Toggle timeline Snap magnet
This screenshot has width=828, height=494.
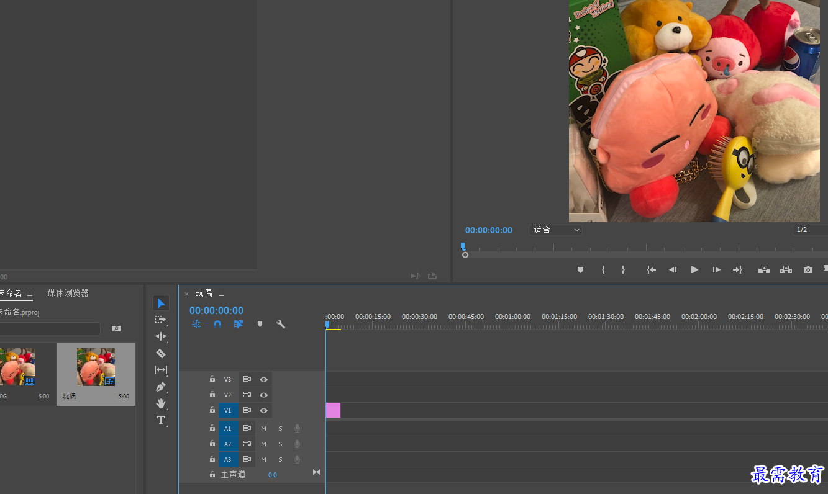tap(217, 324)
